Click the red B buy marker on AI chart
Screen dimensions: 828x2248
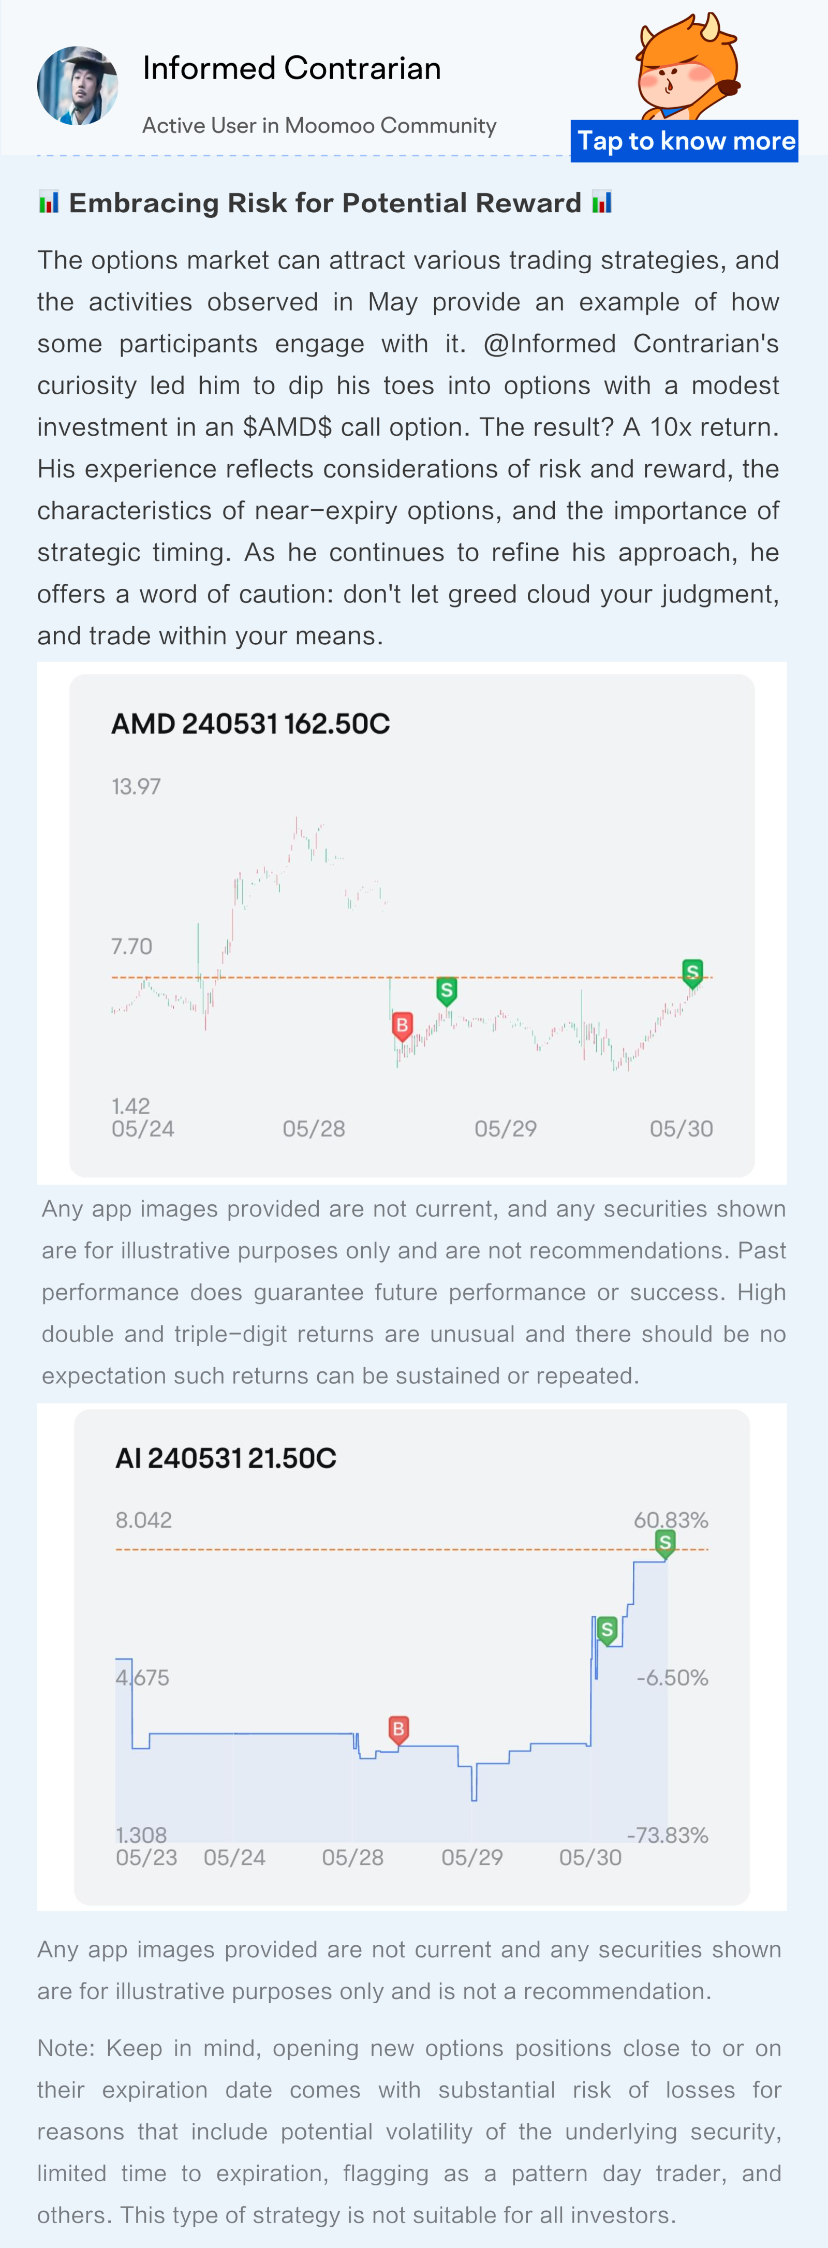tap(398, 1729)
